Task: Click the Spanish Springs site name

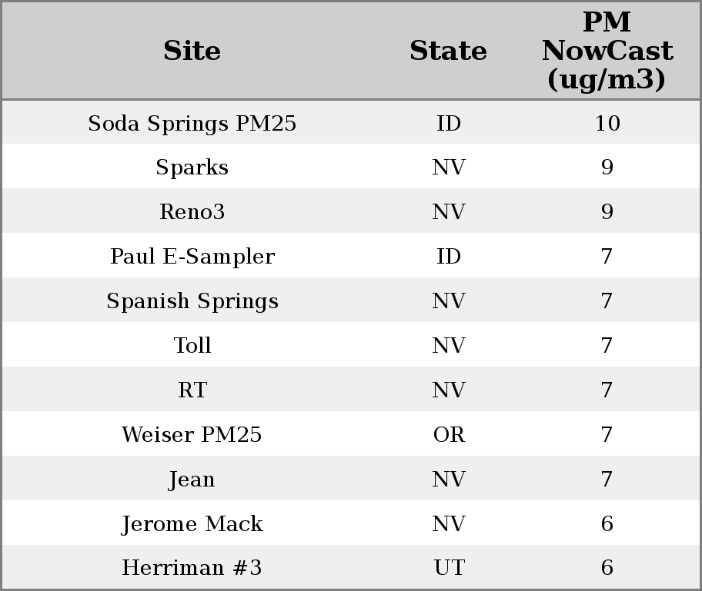Action: pyautogui.click(x=192, y=301)
